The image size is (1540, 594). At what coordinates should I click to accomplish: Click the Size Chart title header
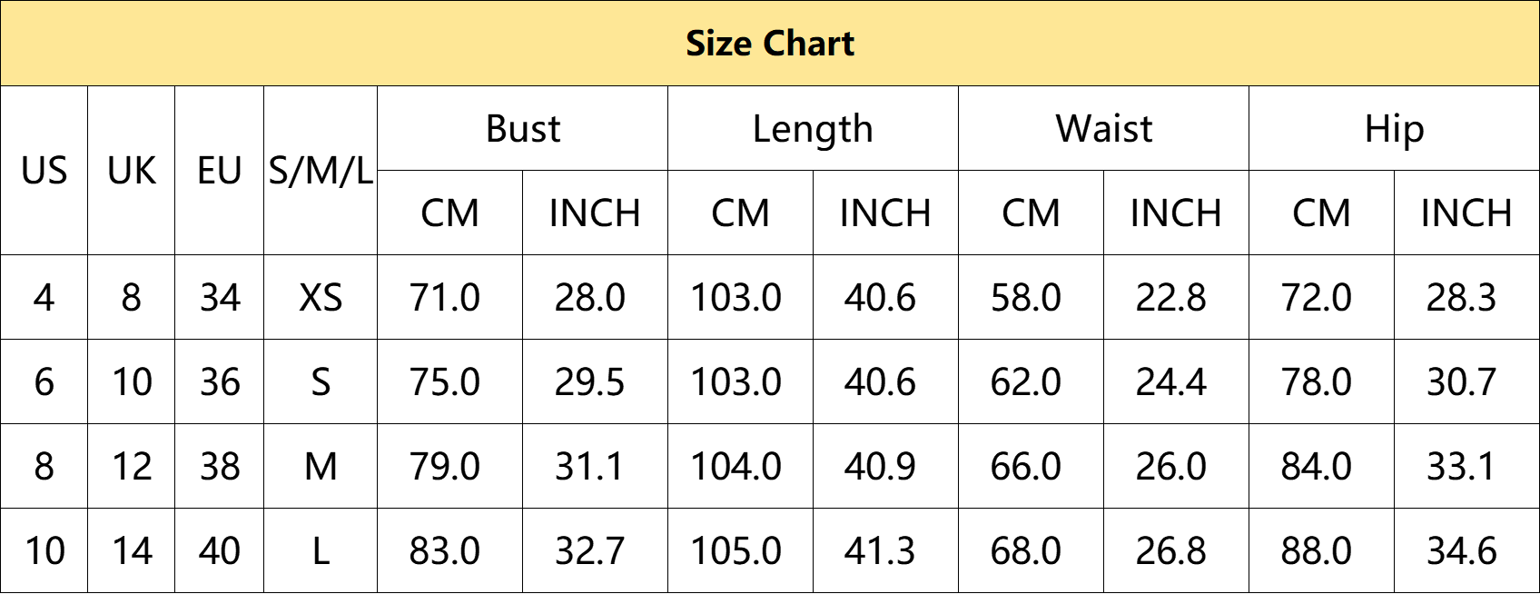(x=770, y=44)
